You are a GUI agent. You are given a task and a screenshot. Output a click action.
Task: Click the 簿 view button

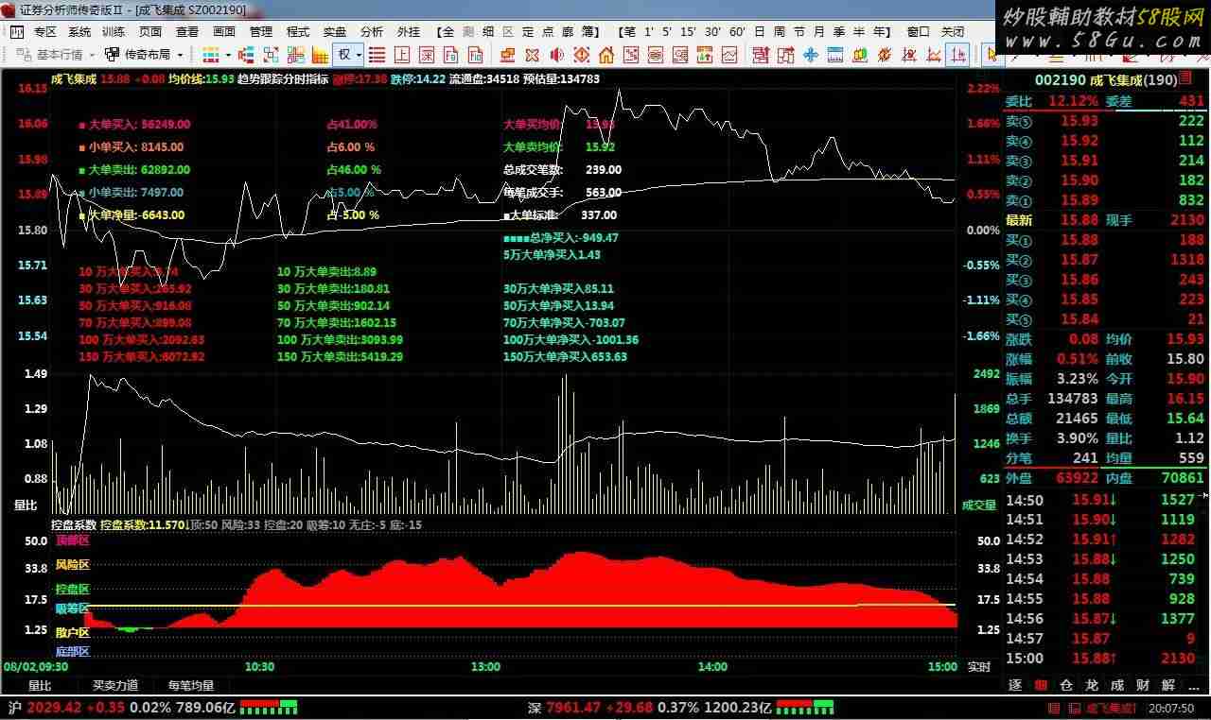(x=588, y=31)
